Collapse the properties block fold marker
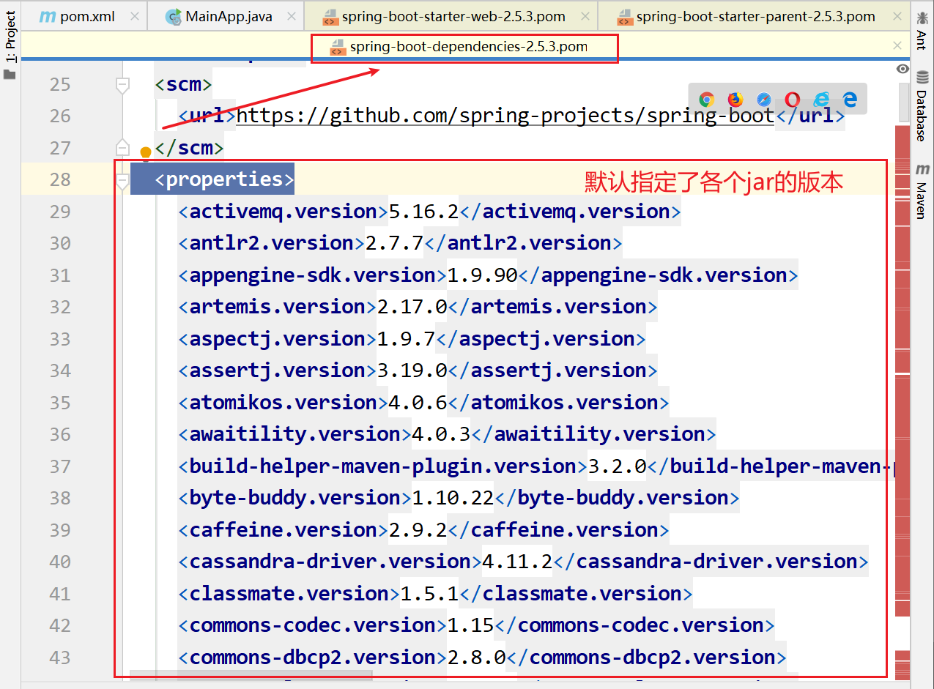 [122, 180]
